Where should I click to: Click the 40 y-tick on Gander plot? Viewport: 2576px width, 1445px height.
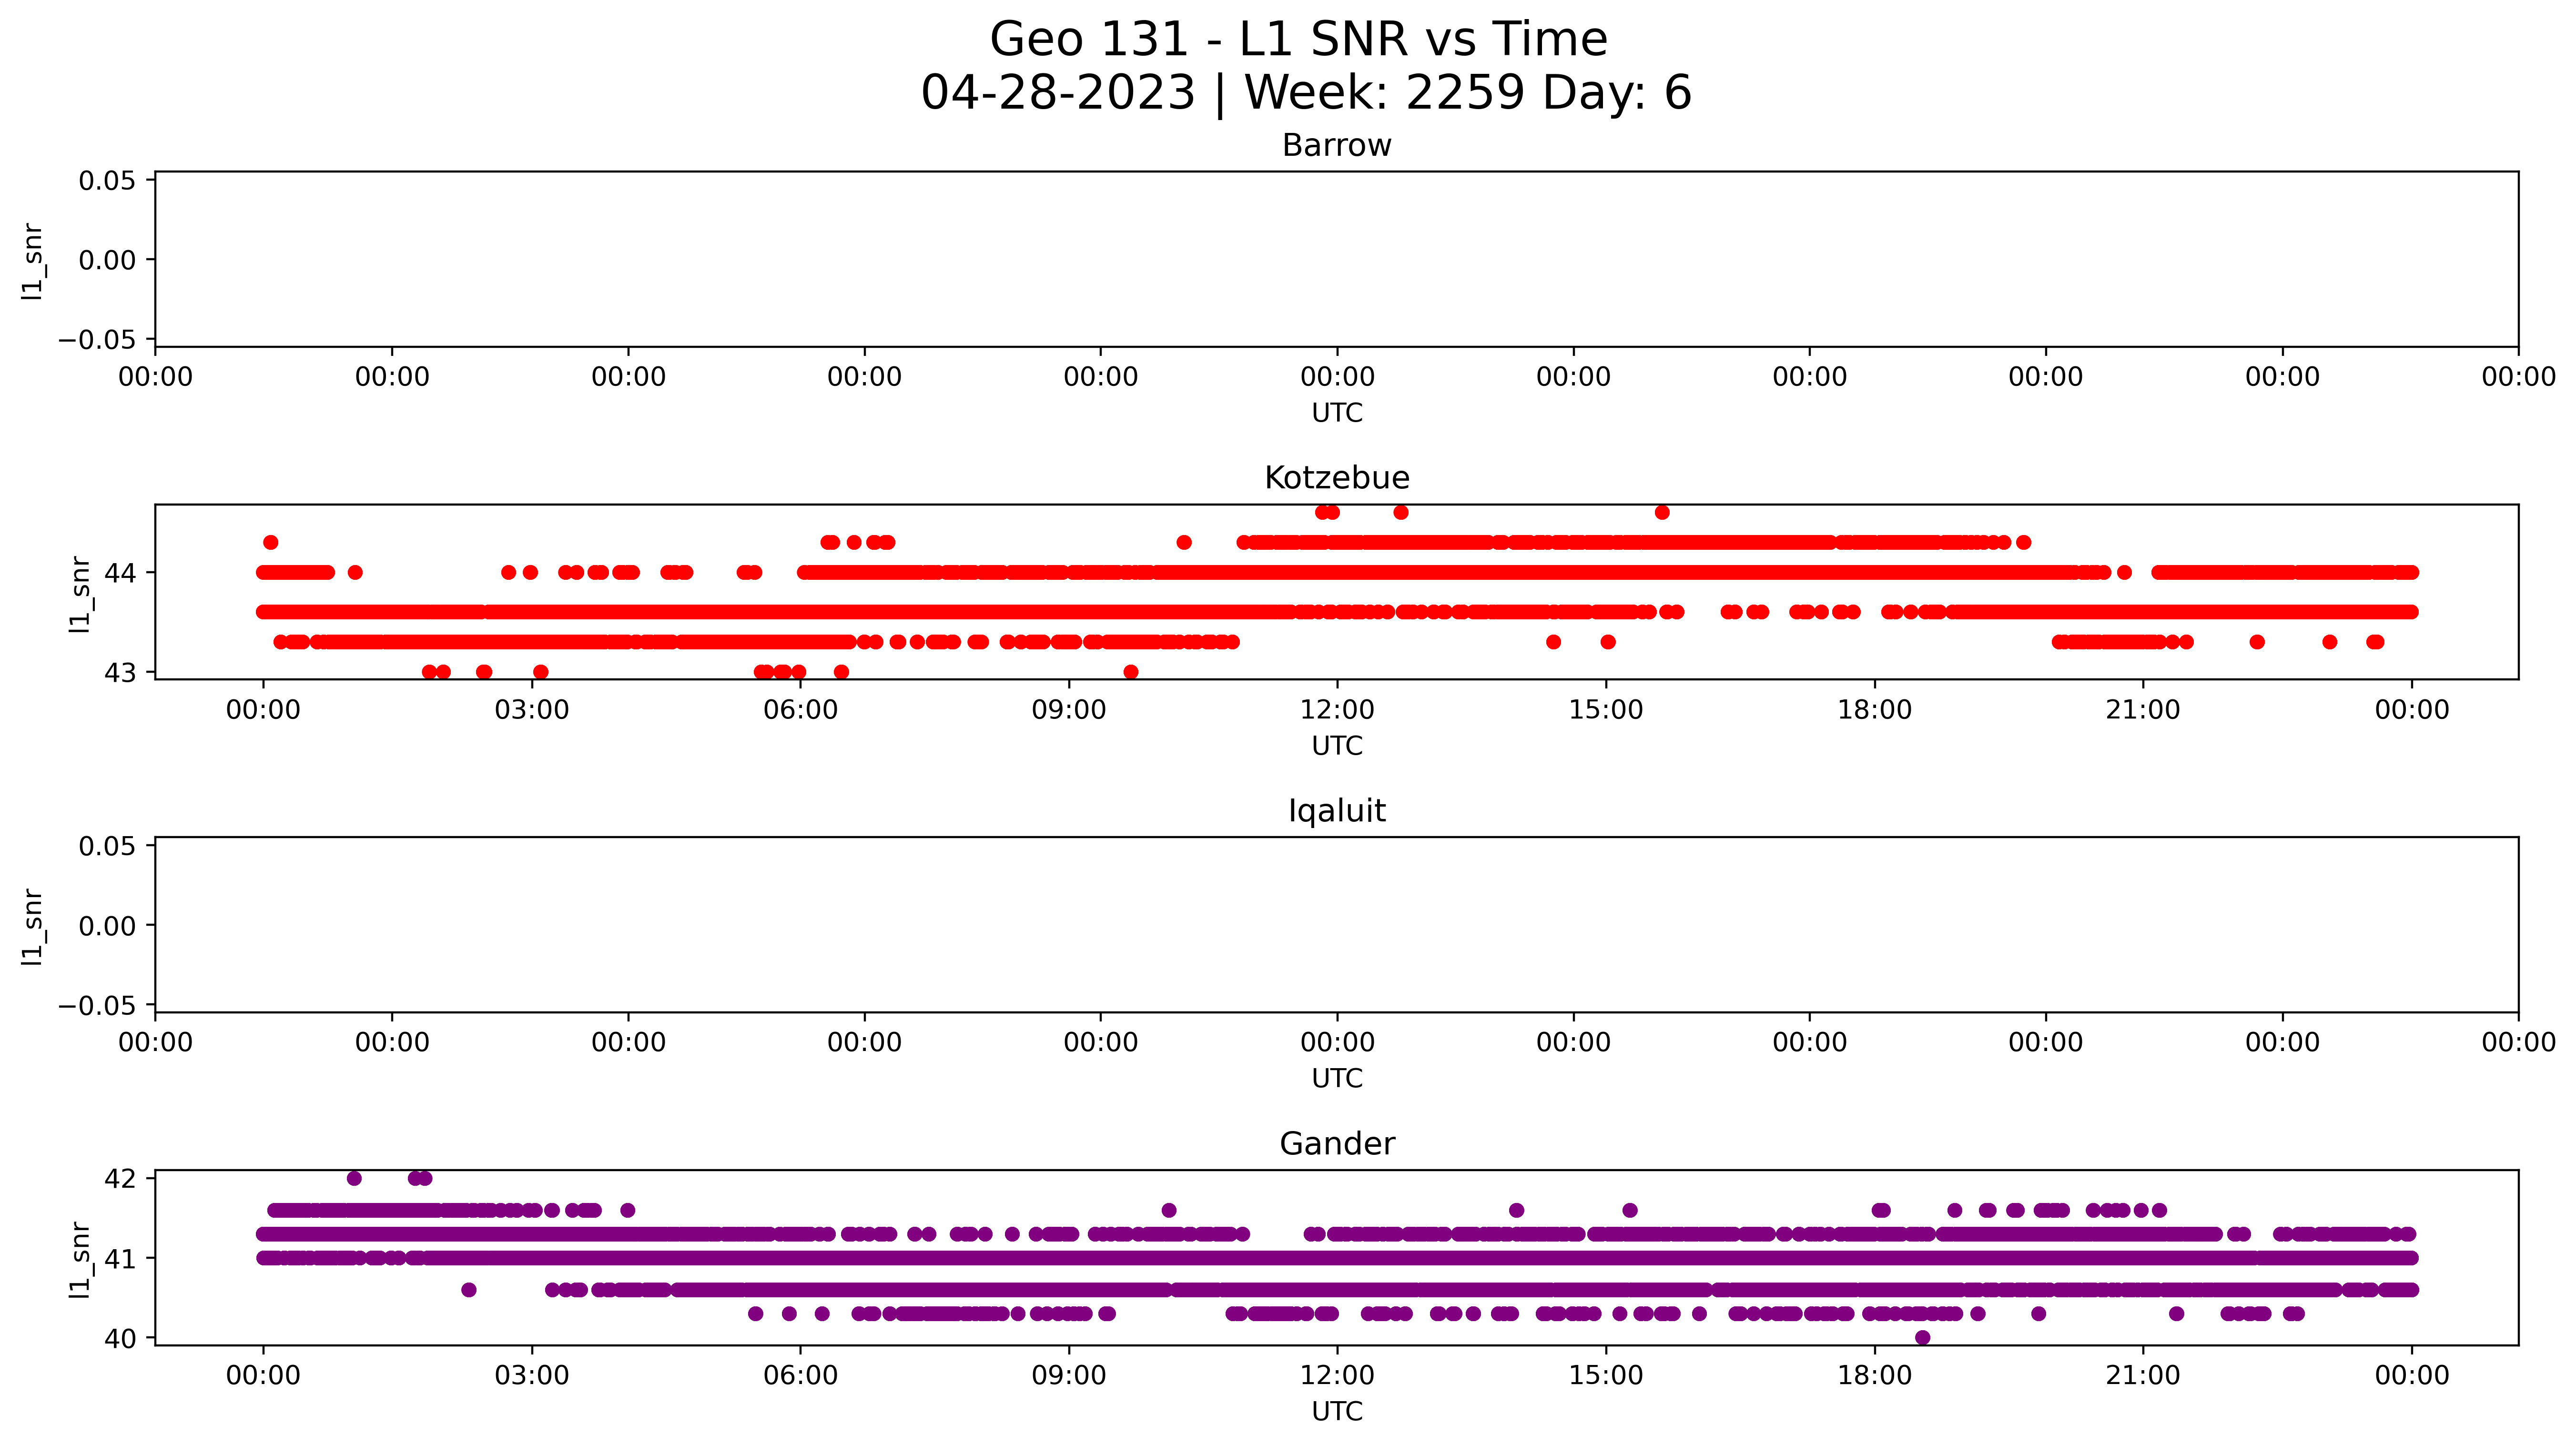pyautogui.click(x=119, y=1338)
